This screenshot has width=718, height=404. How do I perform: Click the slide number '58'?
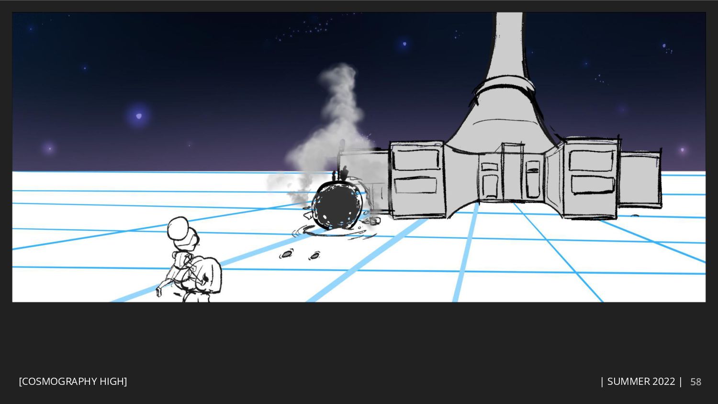click(696, 382)
